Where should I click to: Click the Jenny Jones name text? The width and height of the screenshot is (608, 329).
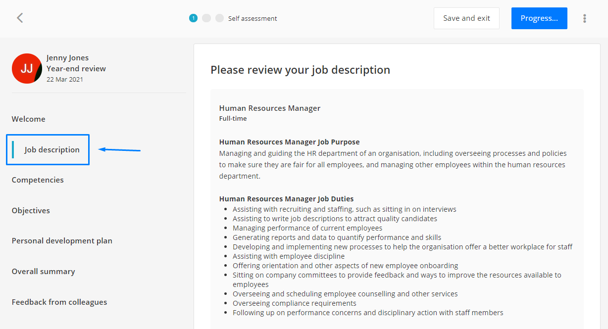coord(68,58)
